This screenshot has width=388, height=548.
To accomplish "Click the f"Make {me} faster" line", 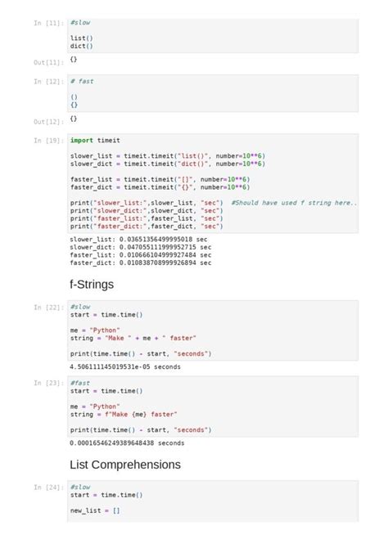I will [124, 415].
